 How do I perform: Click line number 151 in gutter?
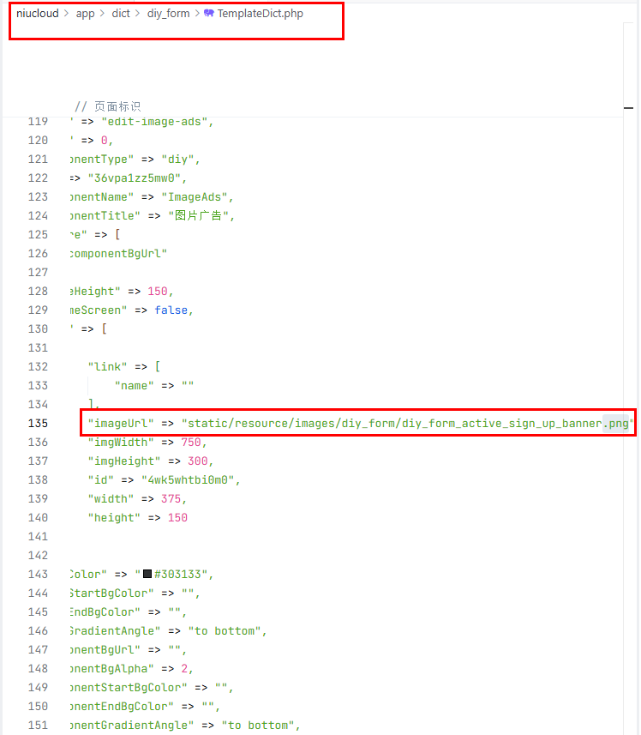pos(38,726)
